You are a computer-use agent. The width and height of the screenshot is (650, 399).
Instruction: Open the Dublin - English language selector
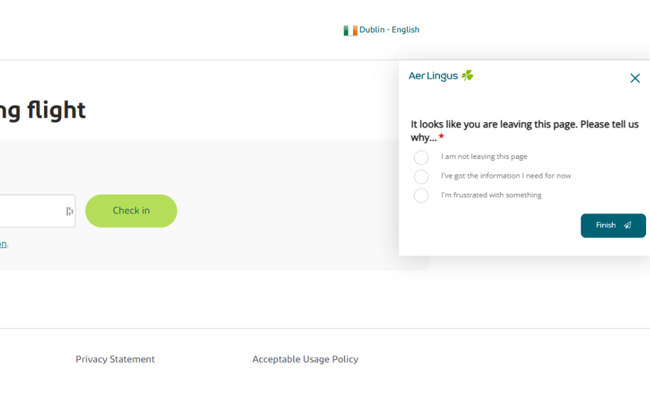pos(382,29)
